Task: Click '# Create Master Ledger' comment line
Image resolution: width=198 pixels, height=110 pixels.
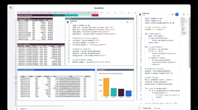Action: coord(82,60)
